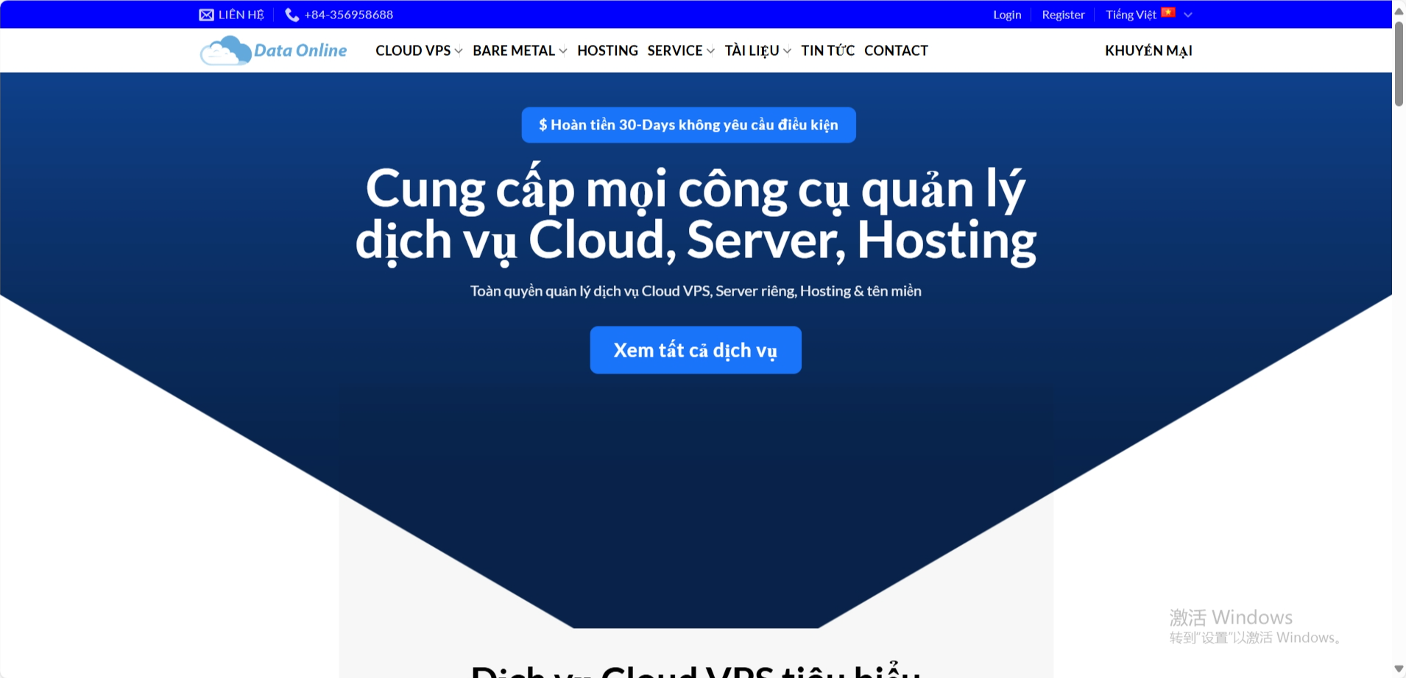Expand the CLOUD VPS menu chevron
Image resolution: width=1406 pixels, height=678 pixels.
[x=459, y=51]
